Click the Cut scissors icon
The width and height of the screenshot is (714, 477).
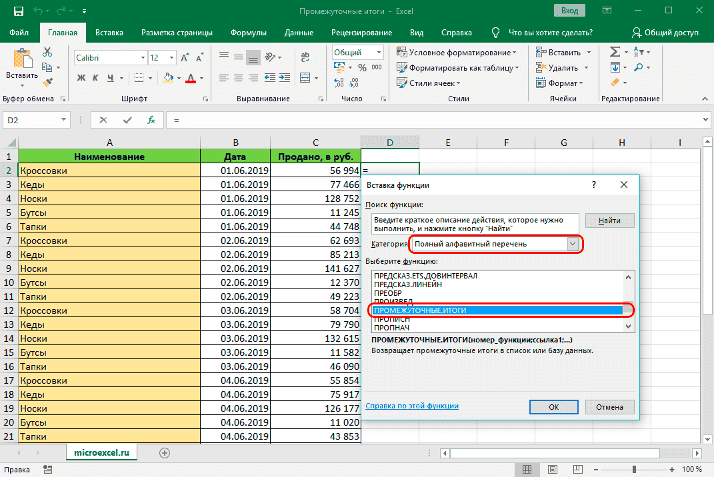pyautogui.click(x=47, y=52)
